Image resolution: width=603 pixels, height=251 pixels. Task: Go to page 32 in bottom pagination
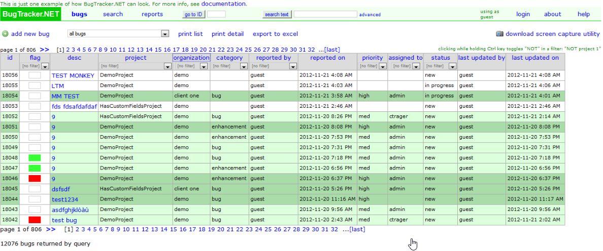(334, 230)
